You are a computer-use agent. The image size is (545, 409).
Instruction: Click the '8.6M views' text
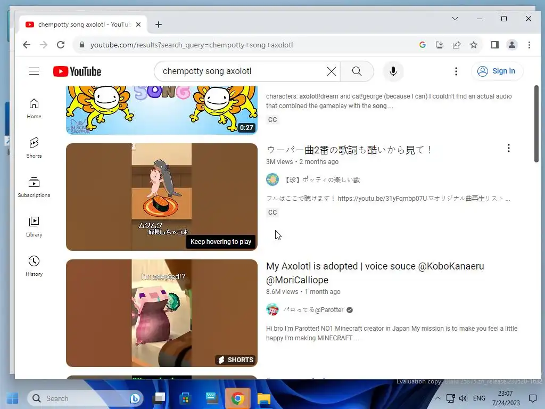282,292
